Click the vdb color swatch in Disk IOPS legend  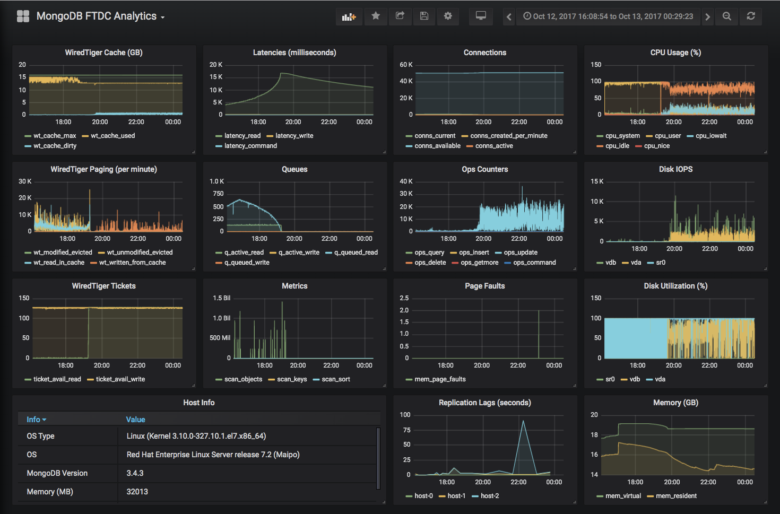tap(599, 262)
